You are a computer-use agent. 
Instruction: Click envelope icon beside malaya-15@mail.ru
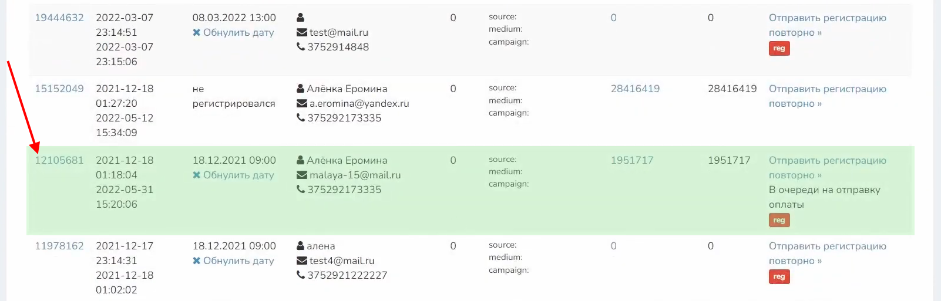click(x=301, y=175)
